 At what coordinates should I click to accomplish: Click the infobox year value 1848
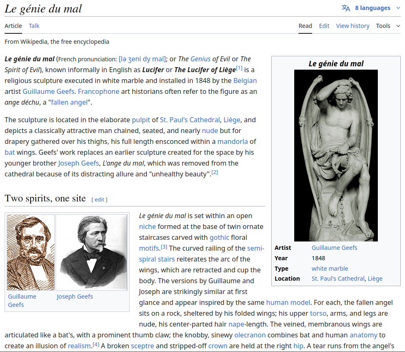tap(318, 258)
